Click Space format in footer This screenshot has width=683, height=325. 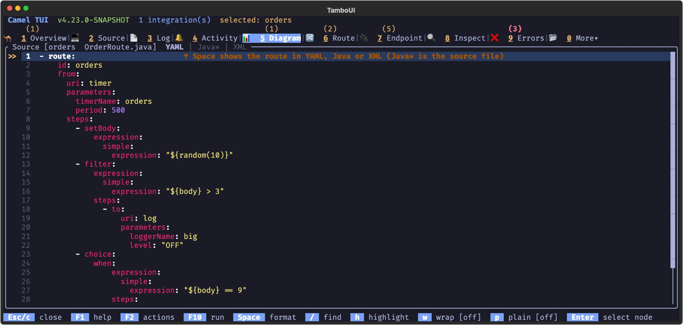click(265, 317)
